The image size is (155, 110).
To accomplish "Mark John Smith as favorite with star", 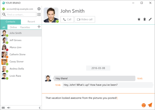I will [139, 19].
